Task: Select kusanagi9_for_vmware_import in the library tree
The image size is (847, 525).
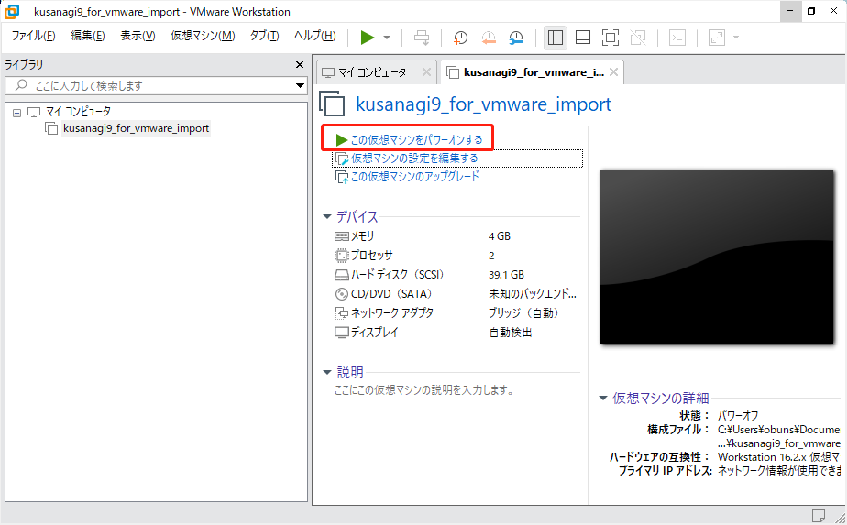Action: pyautogui.click(x=136, y=128)
